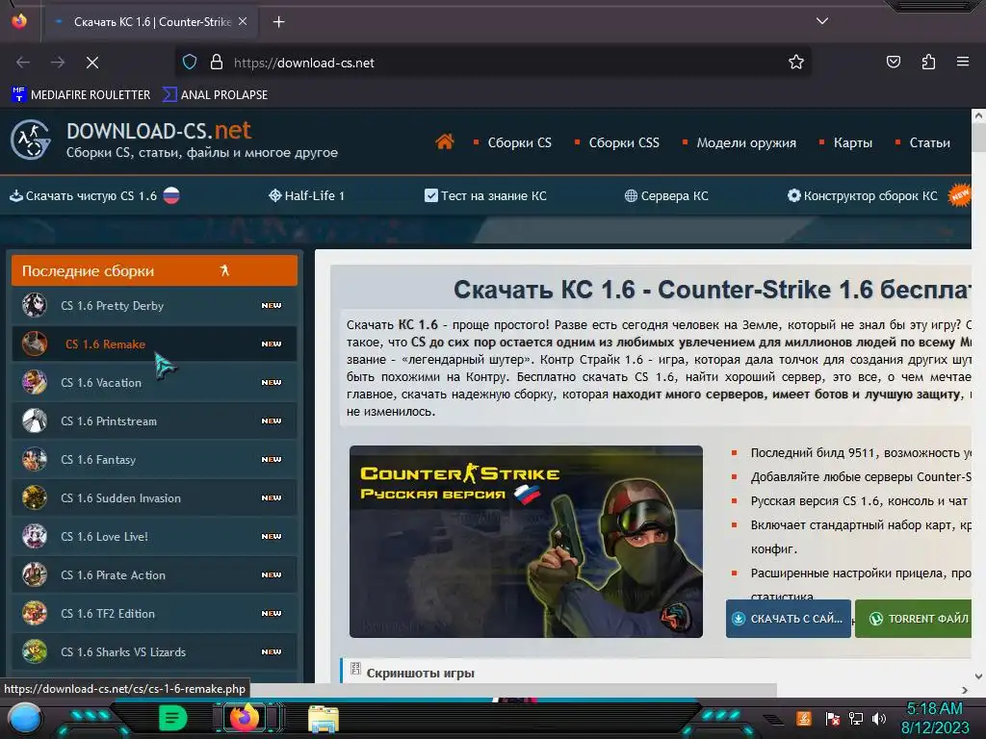Go to the site home icon
Viewport: 986px width, 739px height.
click(x=445, y=142)
